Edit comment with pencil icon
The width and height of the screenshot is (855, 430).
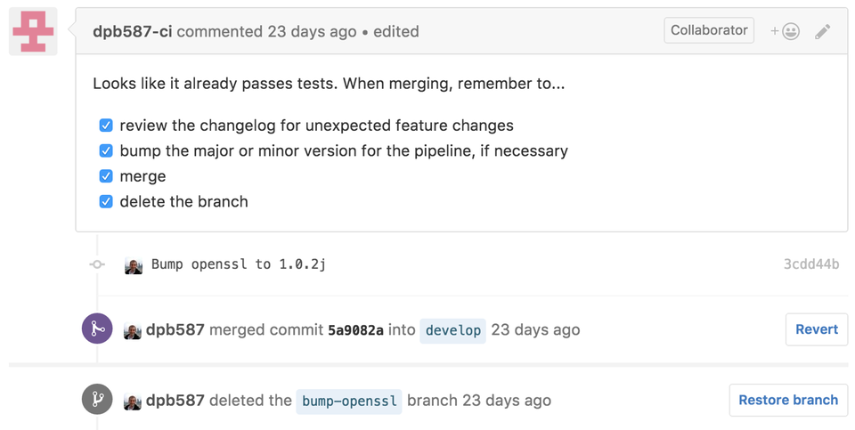822,32
